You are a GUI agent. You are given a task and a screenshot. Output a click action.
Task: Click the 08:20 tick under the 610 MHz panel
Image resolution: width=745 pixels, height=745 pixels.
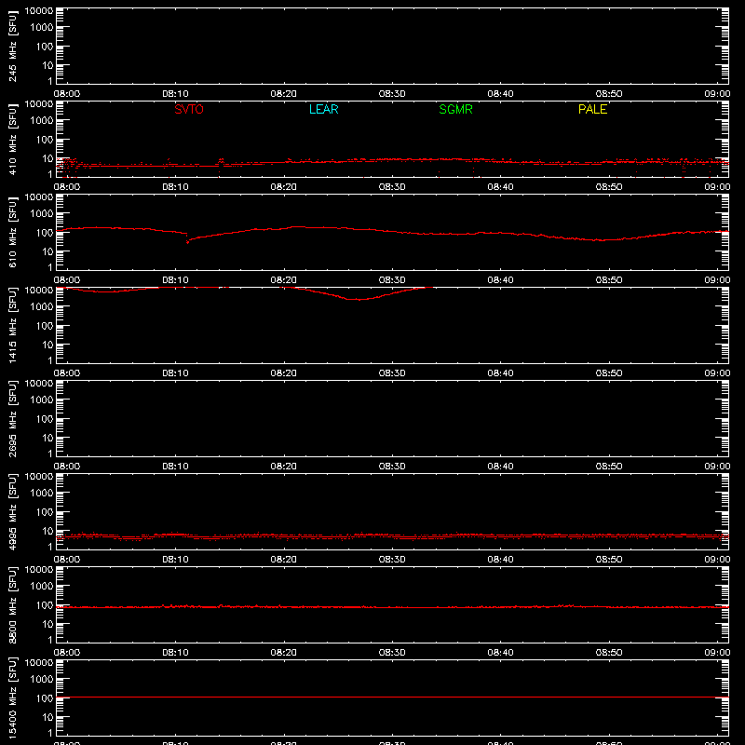284,280
